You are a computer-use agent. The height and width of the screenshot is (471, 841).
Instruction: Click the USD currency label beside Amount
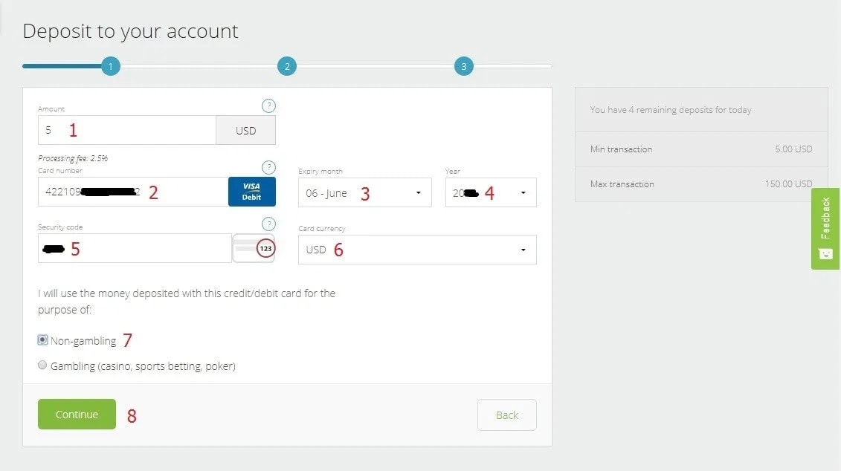245,130
